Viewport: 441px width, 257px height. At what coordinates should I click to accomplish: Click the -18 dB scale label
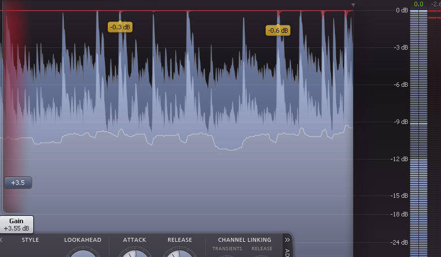399,214
